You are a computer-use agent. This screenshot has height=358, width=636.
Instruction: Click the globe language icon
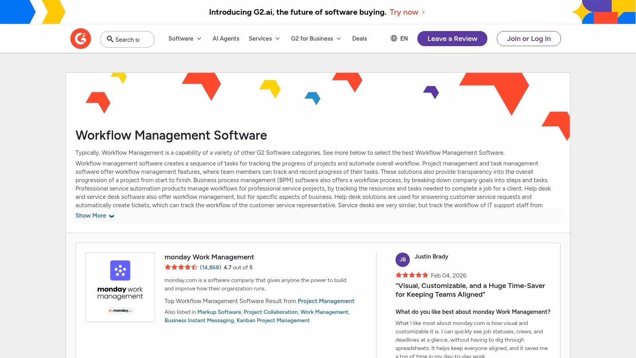click(x=394, y=39)
